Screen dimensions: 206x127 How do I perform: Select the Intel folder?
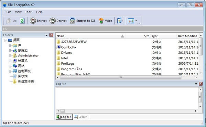tap(65, 58)
